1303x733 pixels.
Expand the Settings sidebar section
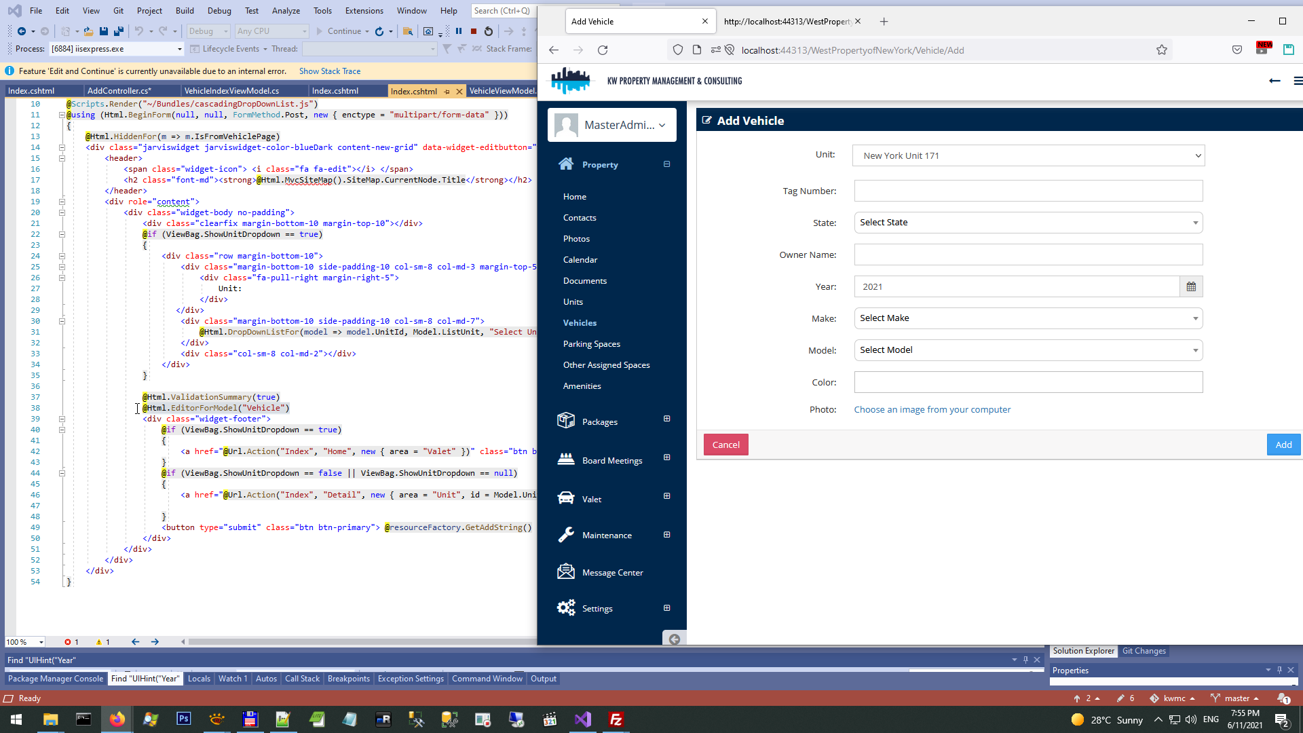click(x=666, y=608)
